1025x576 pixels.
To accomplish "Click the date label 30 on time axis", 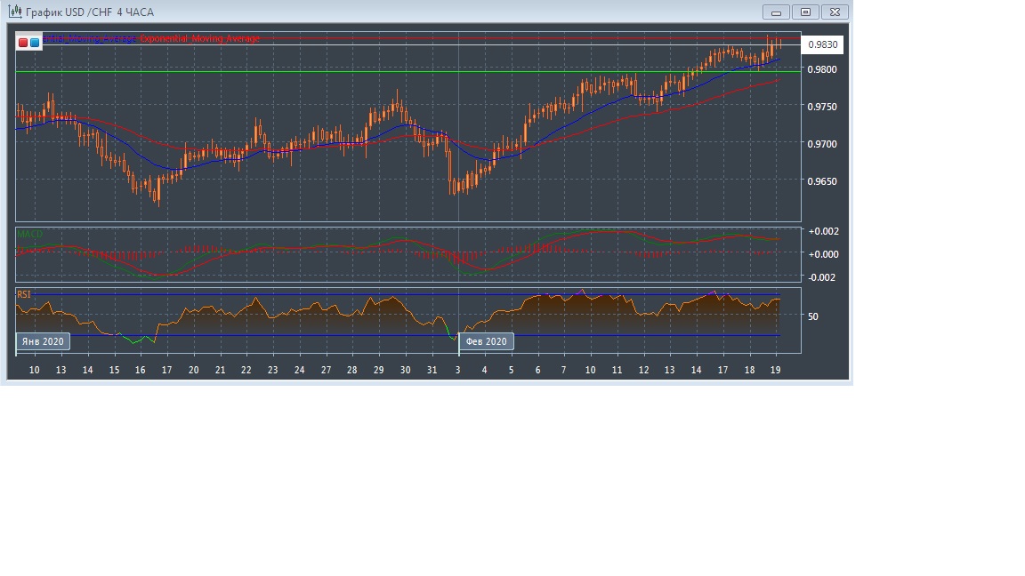I will (x=406, y=371).
